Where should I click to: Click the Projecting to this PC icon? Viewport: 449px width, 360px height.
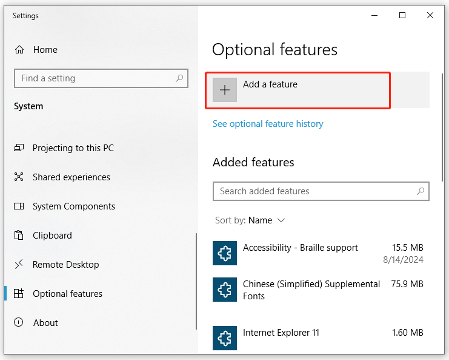point(19,148)
